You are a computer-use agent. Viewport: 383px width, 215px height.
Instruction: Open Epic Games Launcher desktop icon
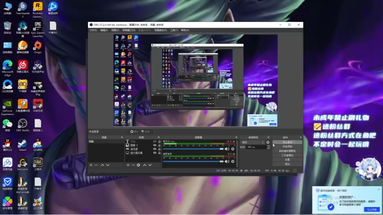tap(38, 29)
